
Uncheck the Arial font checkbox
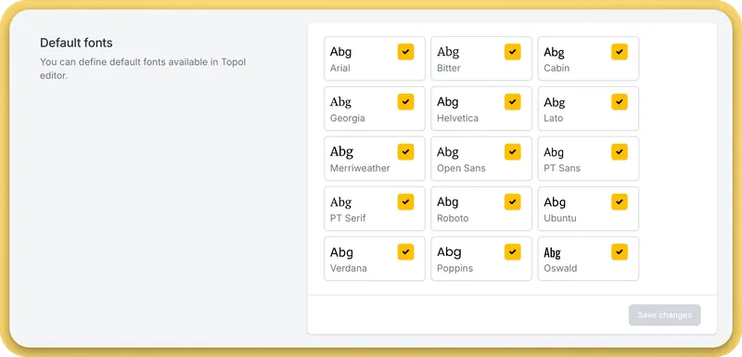pos(405,52)
